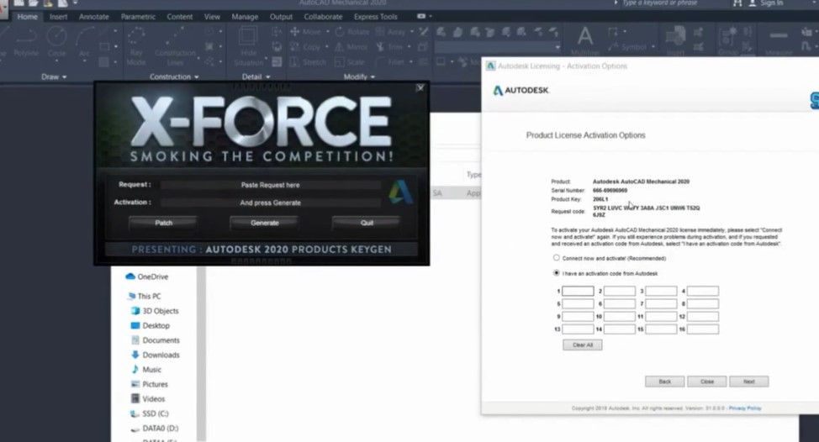Click OneDrive in the Explorer navigation pane
Screen dimensions: 819x442
pos(147,276)
